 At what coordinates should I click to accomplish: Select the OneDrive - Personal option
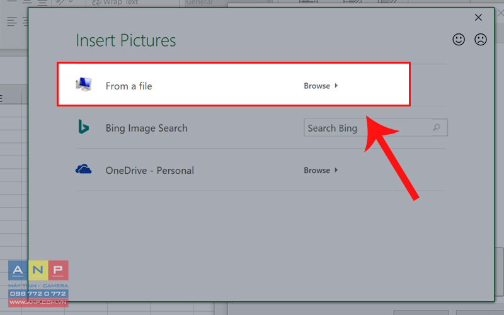pos(150,170)
